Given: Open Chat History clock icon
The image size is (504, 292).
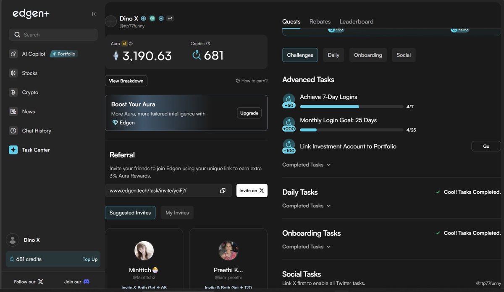Looking at the screenshot, I should (x=13, y=131).
